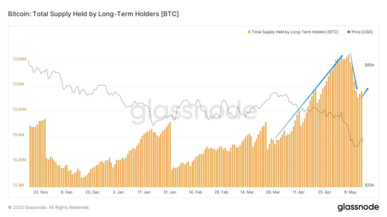Select the 31. Jan date label
This screenshot has width=387, height=217.
click(x=169, y=192)
